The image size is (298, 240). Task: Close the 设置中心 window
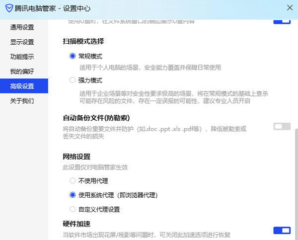click(x=290, y=8)
